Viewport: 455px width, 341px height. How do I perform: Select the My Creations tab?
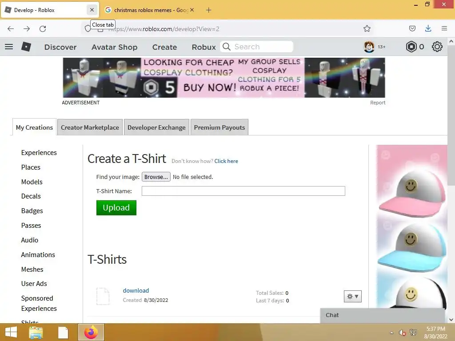point(34,127)
